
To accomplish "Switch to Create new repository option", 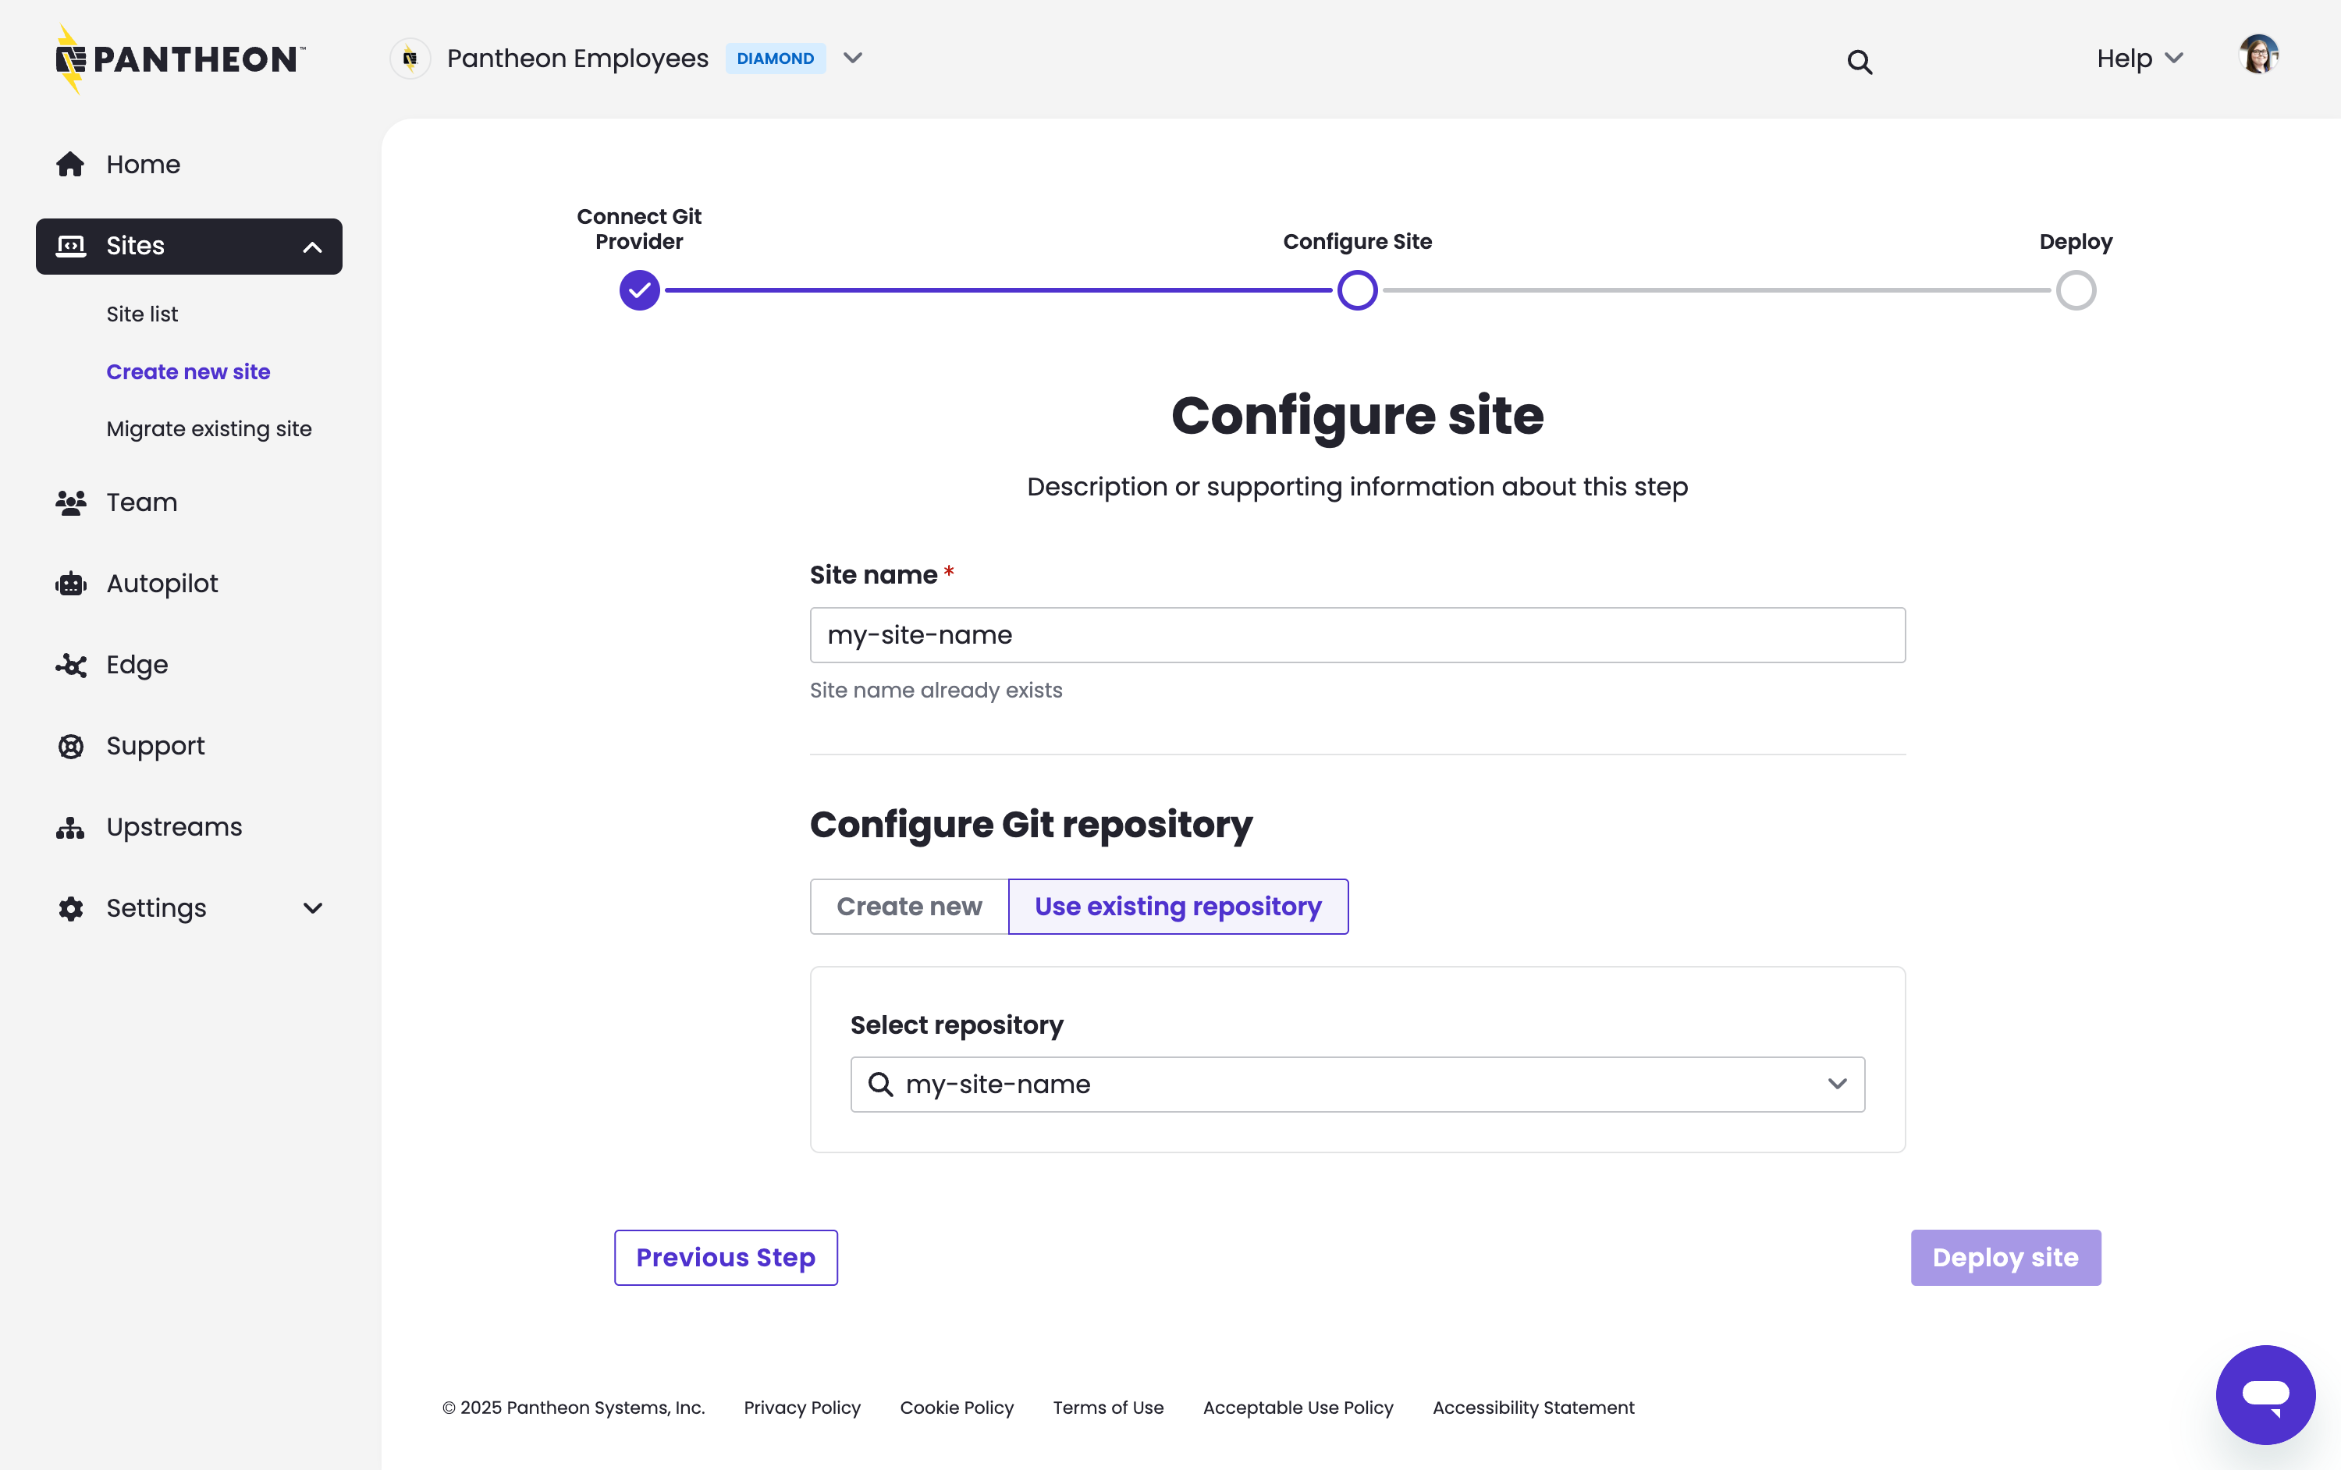I will pos(908,906).
